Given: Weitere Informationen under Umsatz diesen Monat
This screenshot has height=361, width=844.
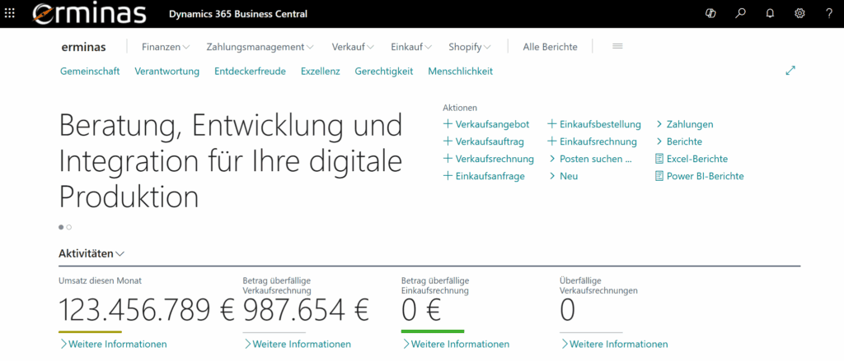Looking at the screenshot, I should pyautogui.click(x=113, y=344).
